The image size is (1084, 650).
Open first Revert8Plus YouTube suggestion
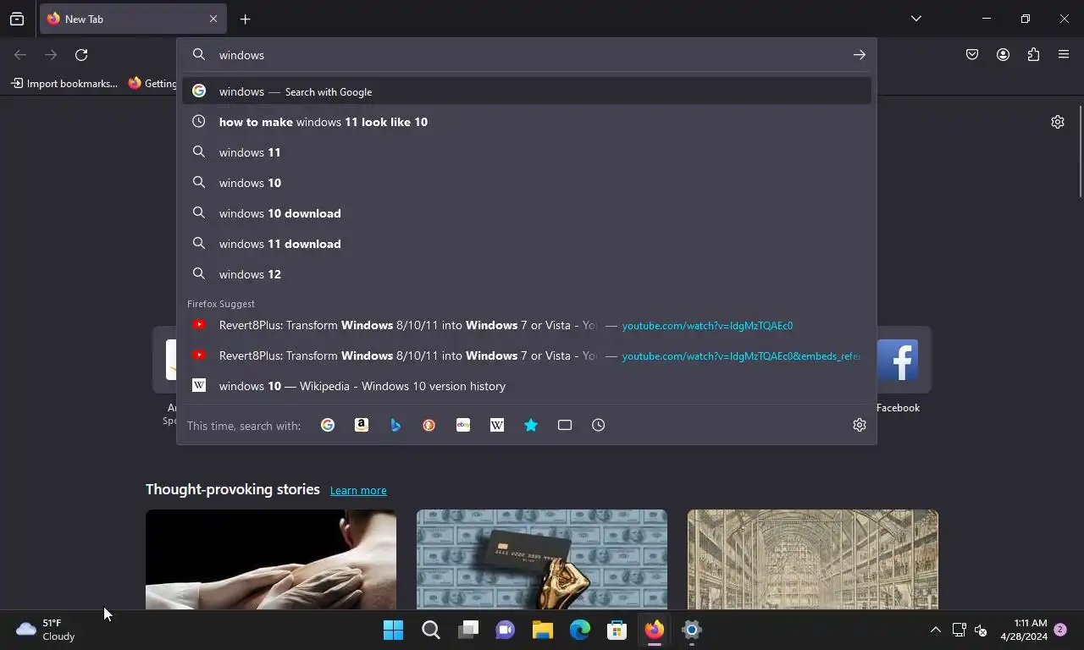(x=527, y=325)
